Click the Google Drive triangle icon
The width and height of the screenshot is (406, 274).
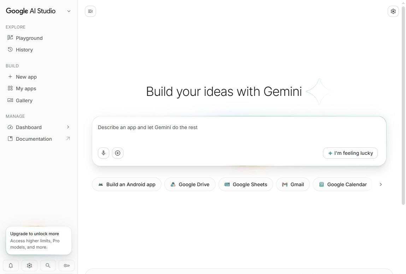[173, 184]
